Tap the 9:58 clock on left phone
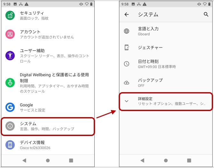Viewport: 214px width, 168px height. tap(7, 4)
